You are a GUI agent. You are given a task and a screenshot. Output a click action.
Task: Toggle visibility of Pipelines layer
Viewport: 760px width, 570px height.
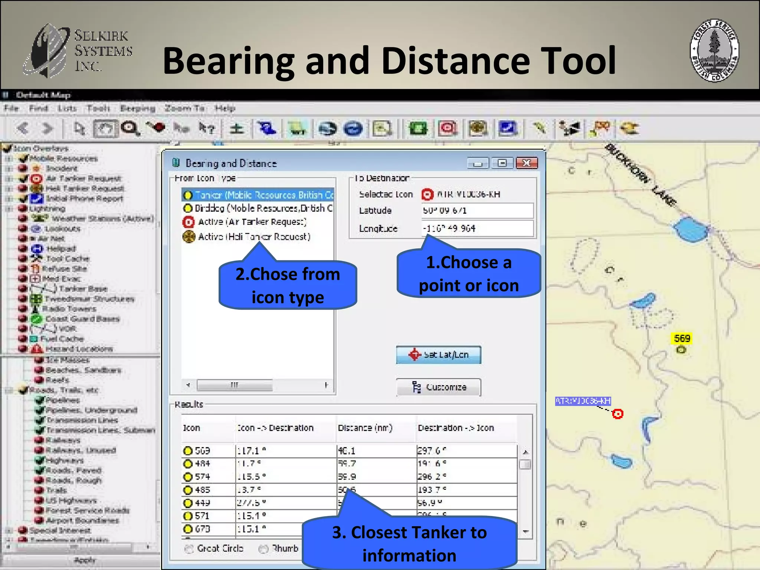(39, 400)
